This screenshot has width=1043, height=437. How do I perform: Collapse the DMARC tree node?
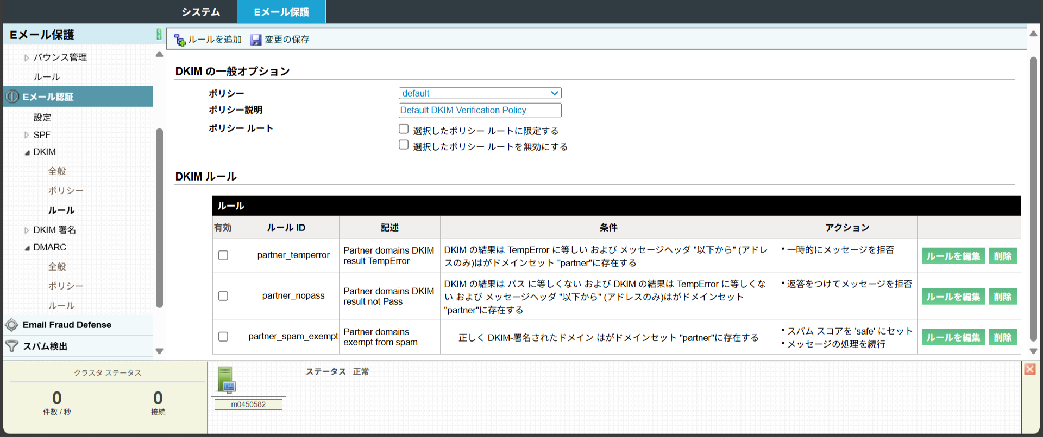(27, 248)
